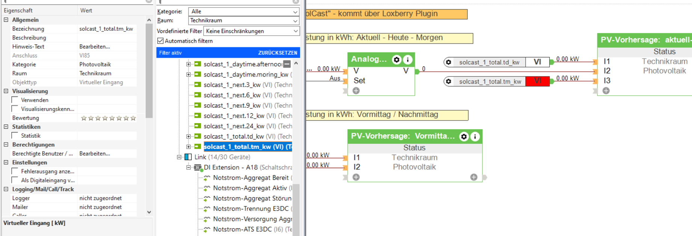The width and height of the screenshot is (692, 236).
Task: Toggle Visualisierungskenn... checkbox
Action: pyautogui.click(x=15, y=109)
